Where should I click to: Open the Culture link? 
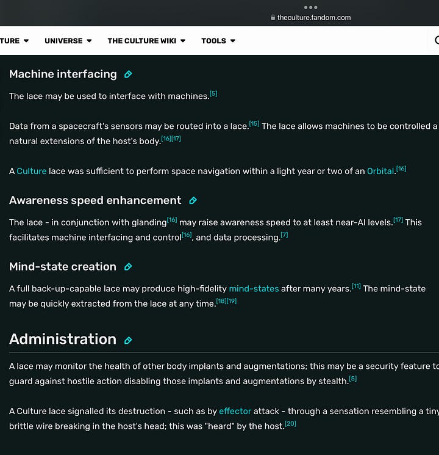pos(32,171)
